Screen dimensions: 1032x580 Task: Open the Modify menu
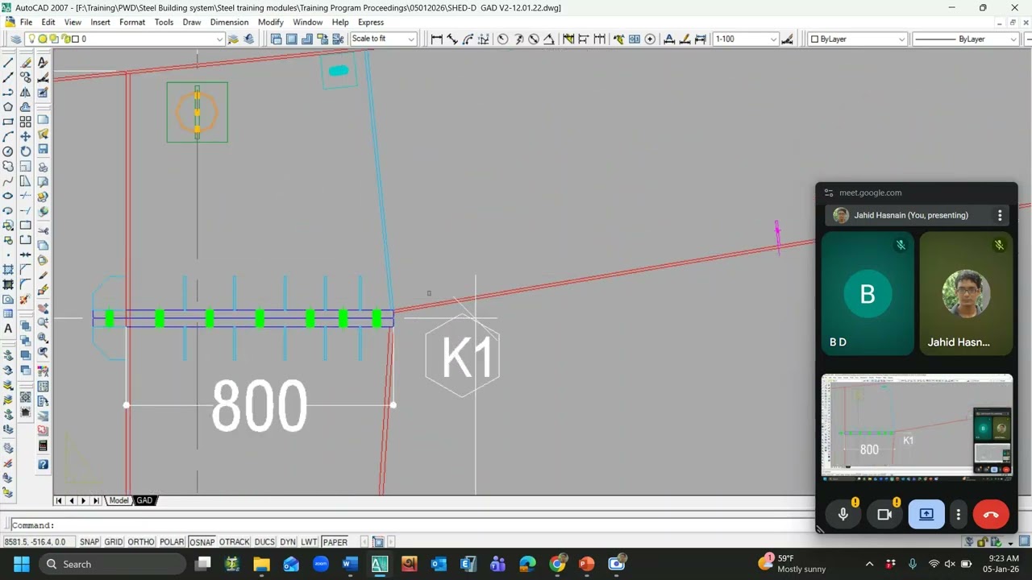pyautogui.click(x=270, y=23)
